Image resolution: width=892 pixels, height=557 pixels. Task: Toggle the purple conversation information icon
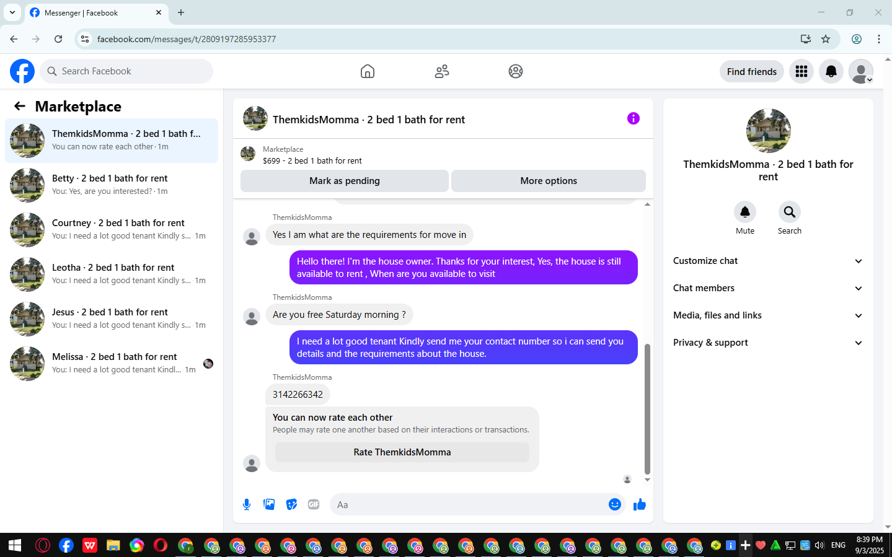(633, 118)
